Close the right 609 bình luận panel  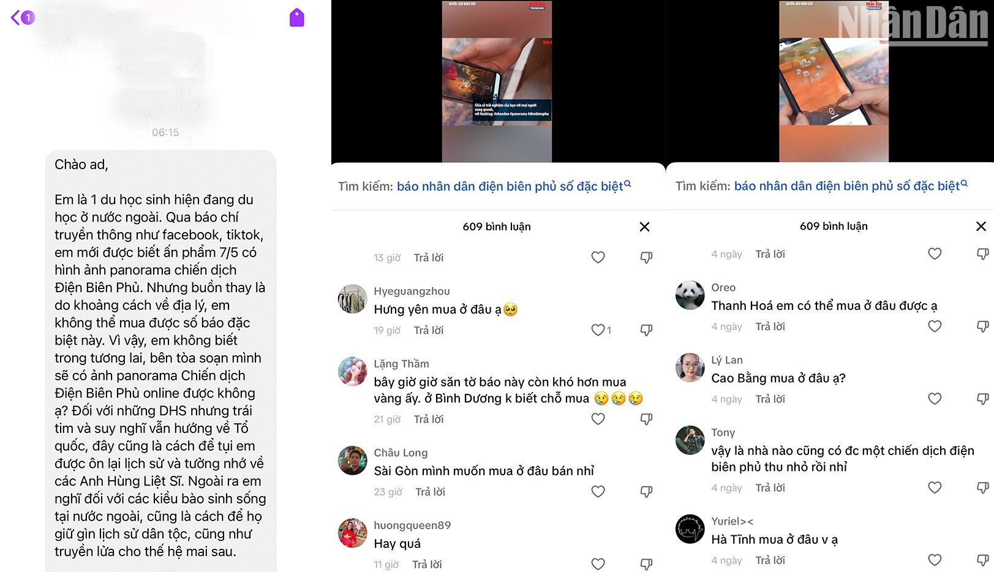[981, 226]
